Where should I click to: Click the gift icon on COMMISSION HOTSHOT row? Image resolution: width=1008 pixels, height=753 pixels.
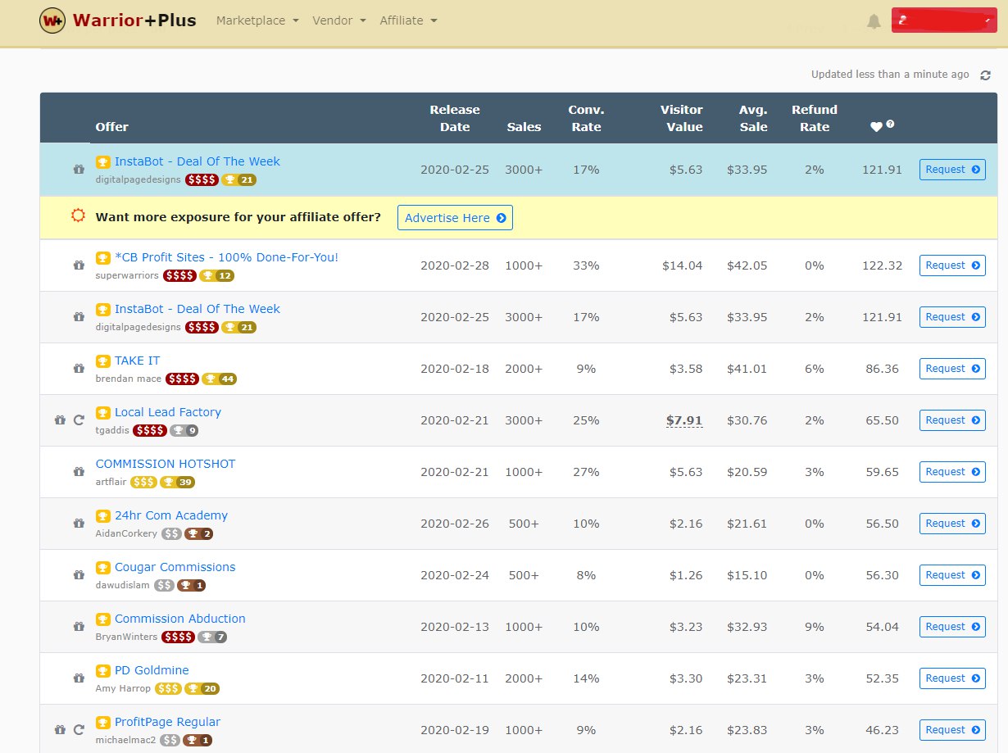pyautogui.click(x=79, y=472)
